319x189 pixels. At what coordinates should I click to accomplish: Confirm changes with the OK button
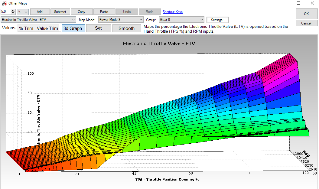pos(306,14)
